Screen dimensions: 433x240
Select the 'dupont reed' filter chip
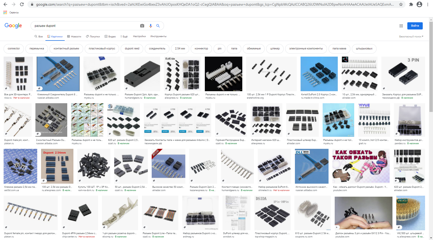132,49
